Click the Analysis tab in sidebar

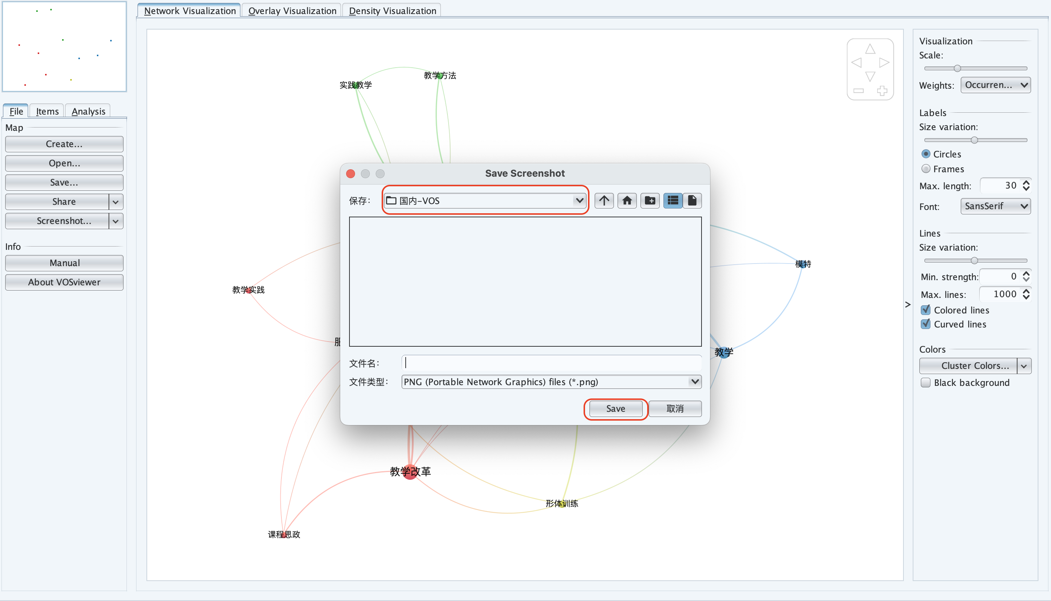click(x=88, y=111)
